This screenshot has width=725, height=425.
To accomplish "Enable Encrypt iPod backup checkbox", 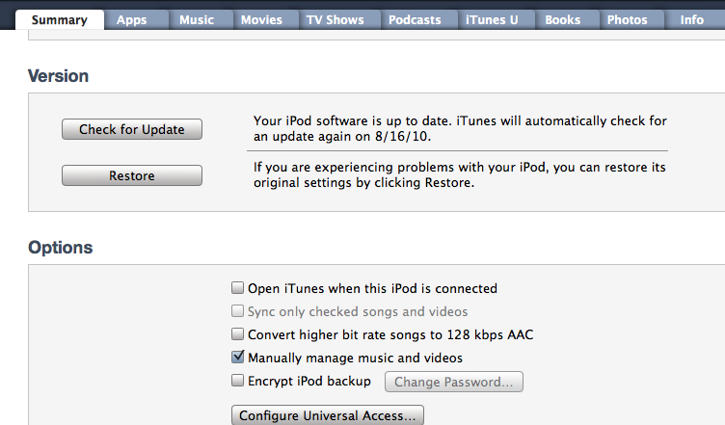I will tap(238, 381).
